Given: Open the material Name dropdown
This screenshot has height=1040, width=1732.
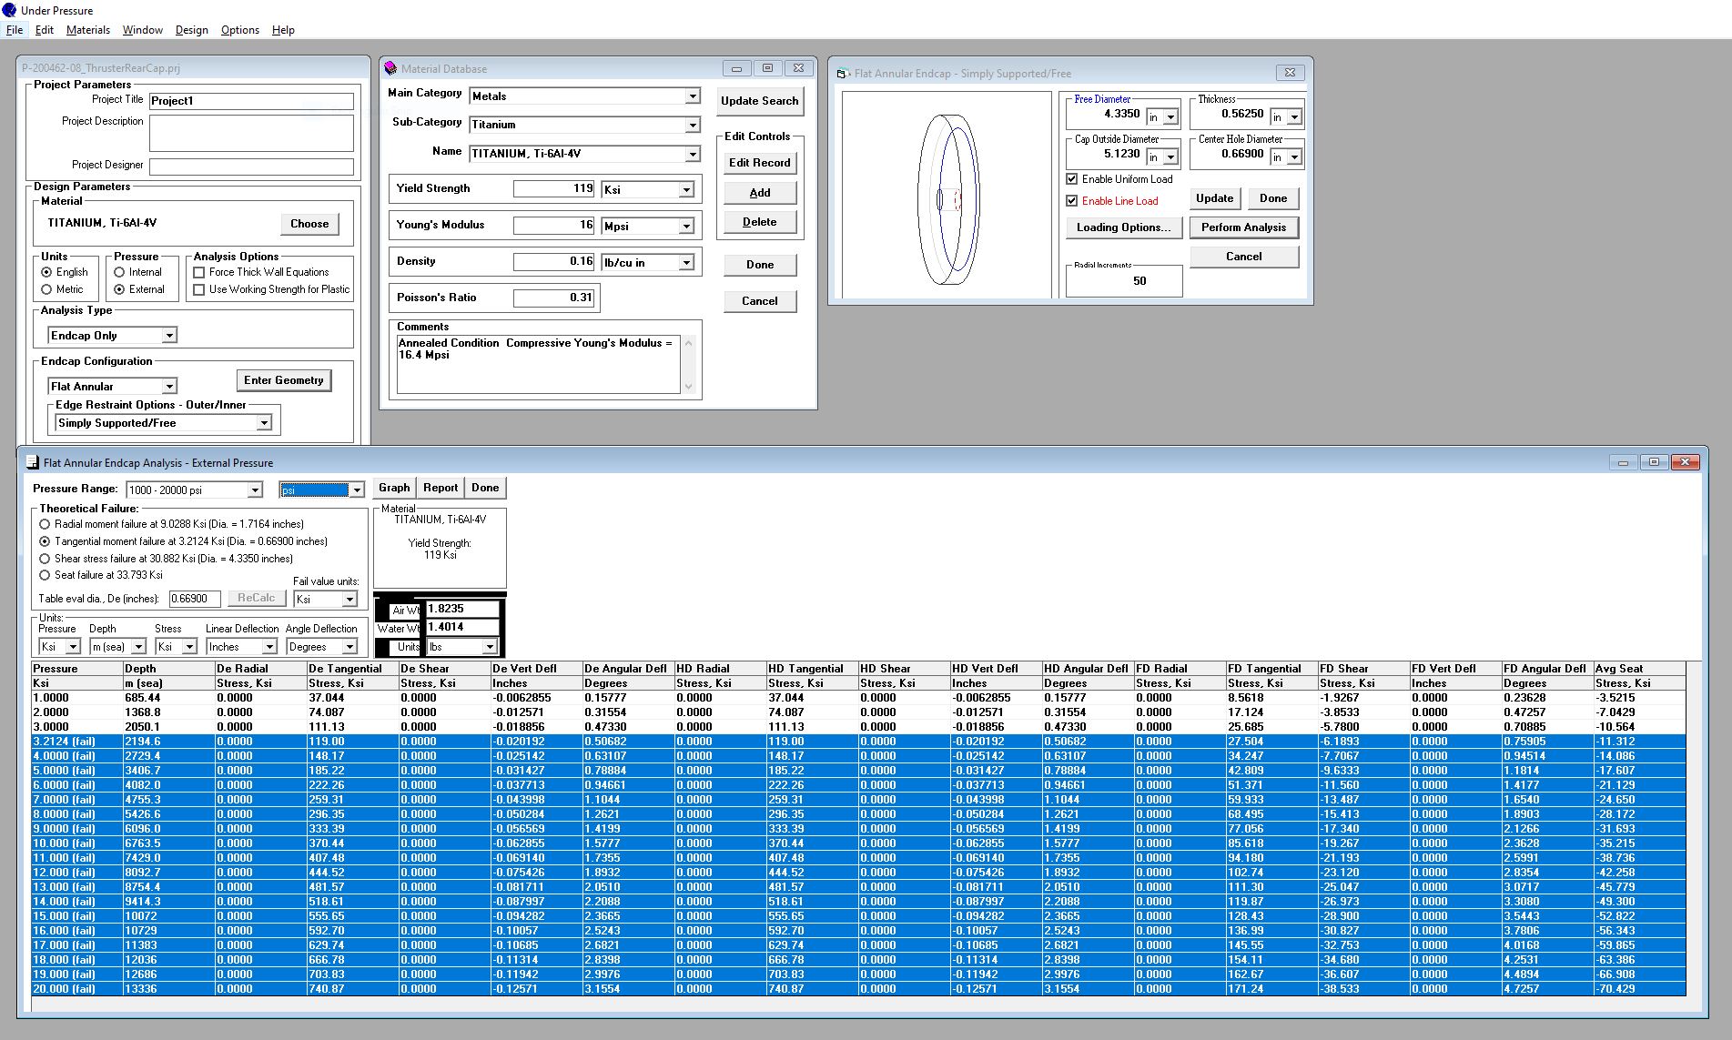Looking at the screenshot, I should click(692, 155).
